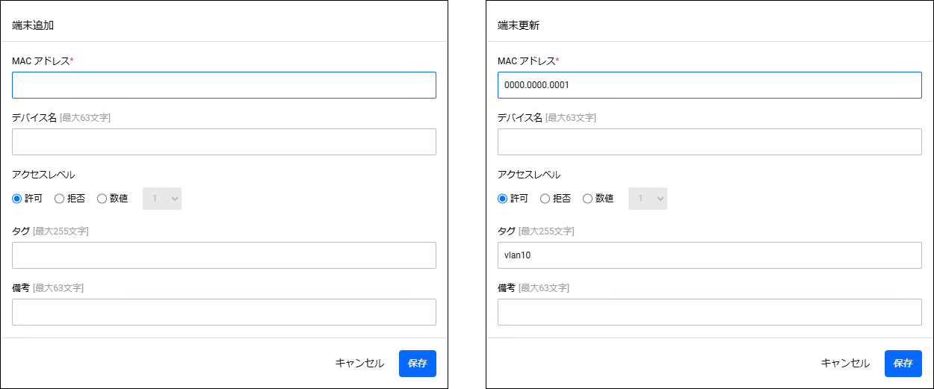Image resolution: width=934 pixels, height=389 pixels.
Task: Open access level number dropdown in 端末更新
Action: [648, 199]
